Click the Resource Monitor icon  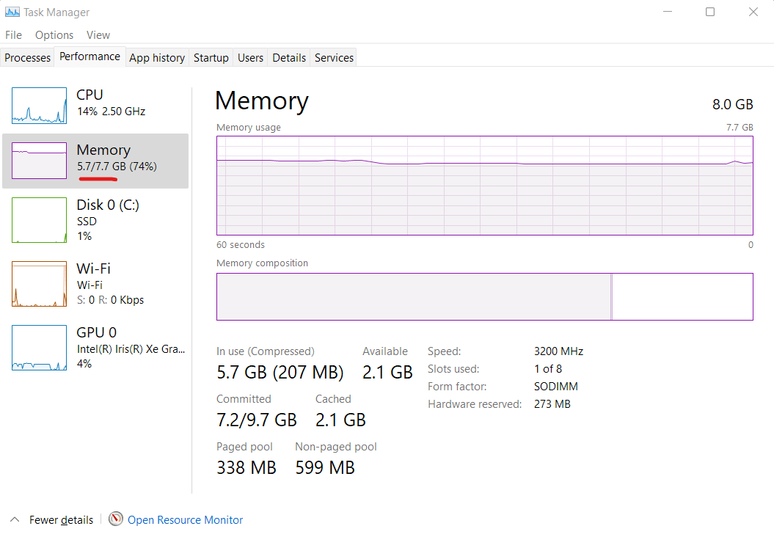115,519
